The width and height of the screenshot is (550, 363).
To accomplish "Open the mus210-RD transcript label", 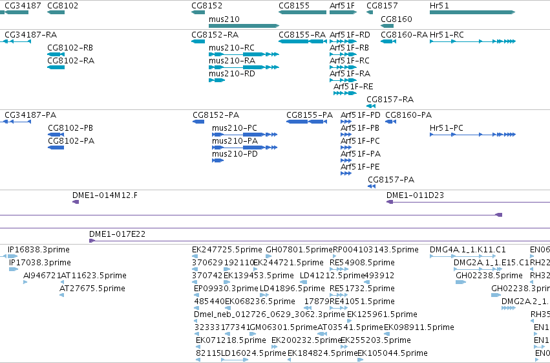I will tap(232, 74).
